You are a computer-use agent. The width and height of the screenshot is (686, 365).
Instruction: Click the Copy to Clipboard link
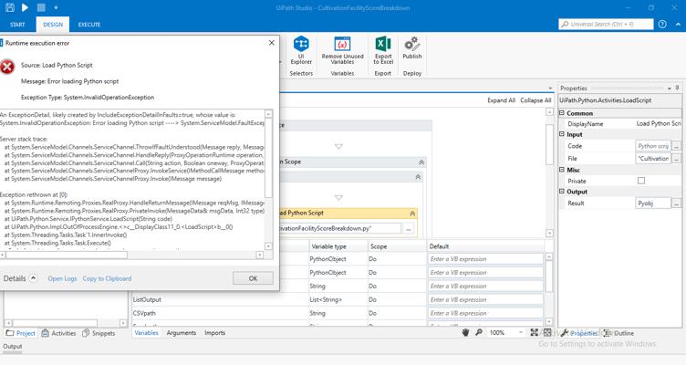(107, 278)
